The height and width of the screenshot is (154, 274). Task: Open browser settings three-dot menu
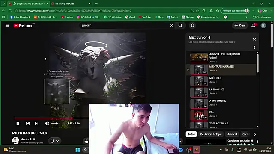[x=253, y=11]
